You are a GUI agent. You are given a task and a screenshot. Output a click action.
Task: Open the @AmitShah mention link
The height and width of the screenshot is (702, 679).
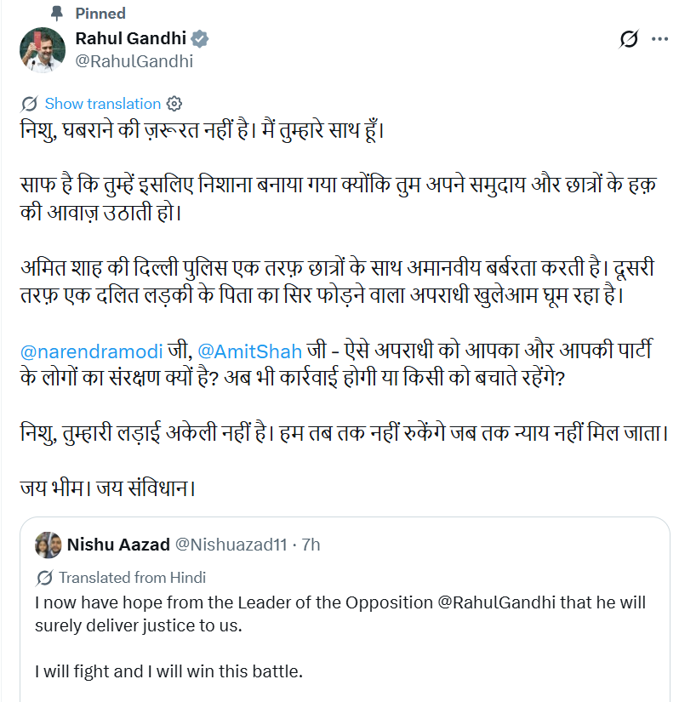point(250,351)
